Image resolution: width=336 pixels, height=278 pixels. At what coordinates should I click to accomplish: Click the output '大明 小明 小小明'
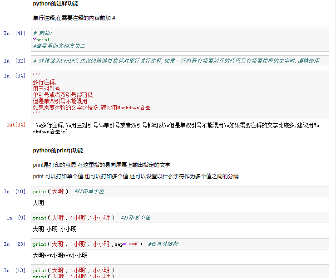54,229
